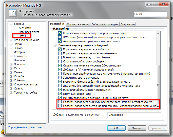Screen dimensions: 173x137
Task: Click the Поиск search field
Action: pyautogui.click(x=148, y=14)
